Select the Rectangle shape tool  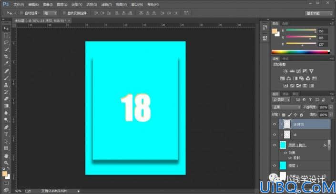(6, 148)
